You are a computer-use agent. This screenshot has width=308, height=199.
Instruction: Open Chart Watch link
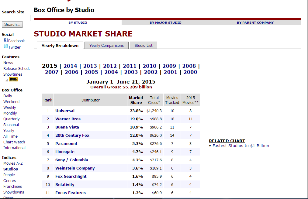tap(14, 142)
